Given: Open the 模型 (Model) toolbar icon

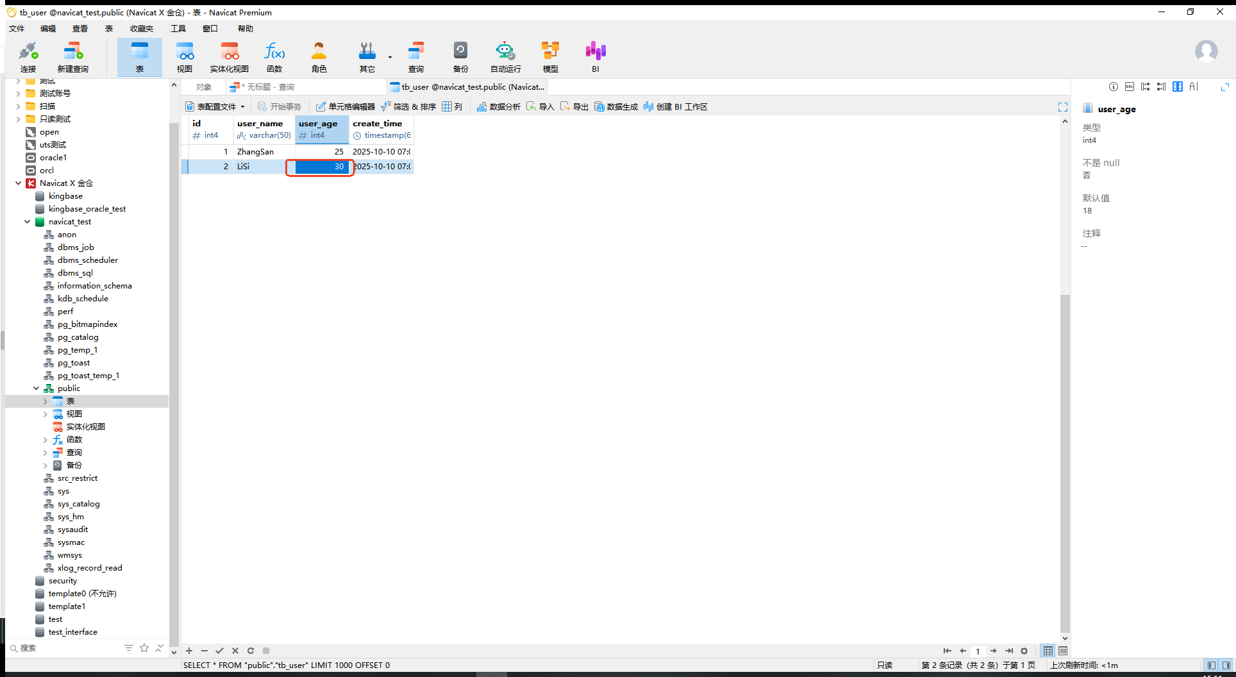Looking at the screenshot, I should (551, 57).
